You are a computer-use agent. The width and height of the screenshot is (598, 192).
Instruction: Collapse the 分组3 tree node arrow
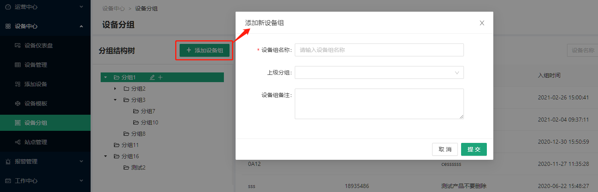click(115, 100)
